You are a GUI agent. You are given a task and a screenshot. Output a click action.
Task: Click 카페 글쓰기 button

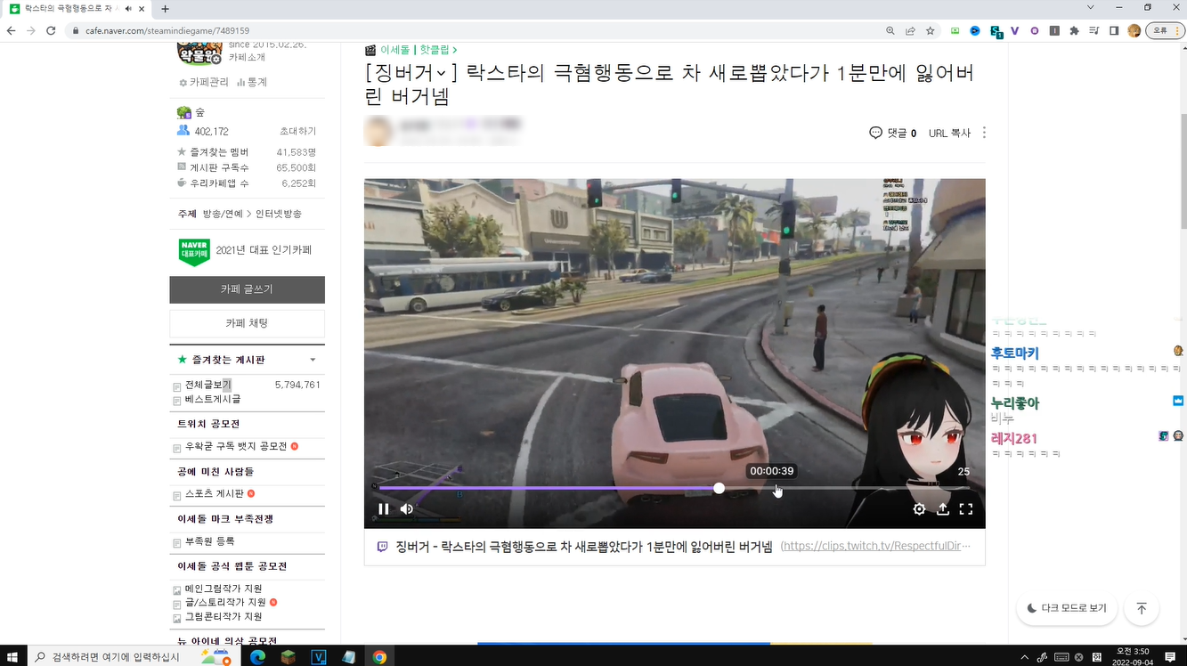click(247, 289)
